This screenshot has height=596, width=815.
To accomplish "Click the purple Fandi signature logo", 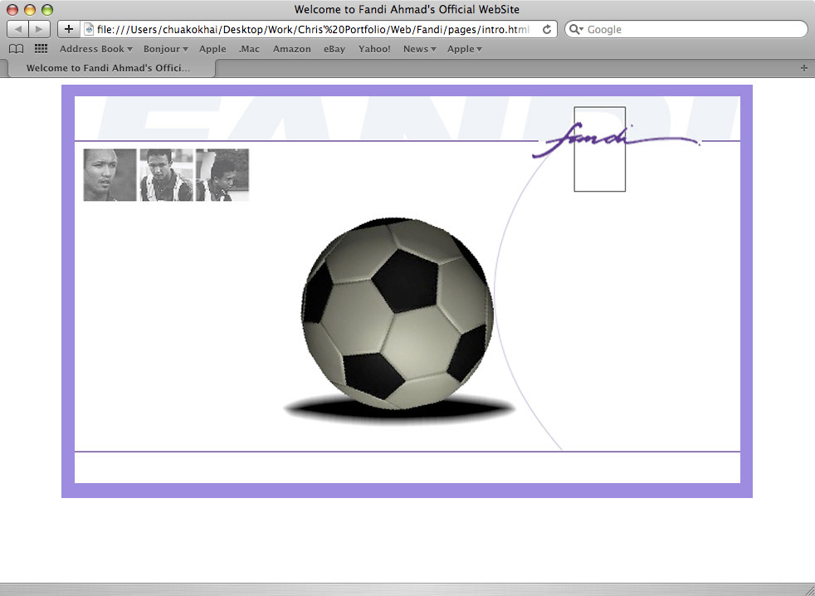I will click(x=616, y=140).
